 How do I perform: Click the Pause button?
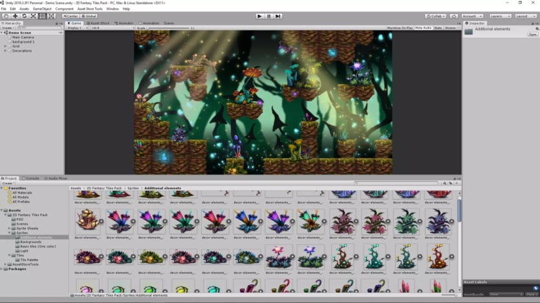[269, 16]
